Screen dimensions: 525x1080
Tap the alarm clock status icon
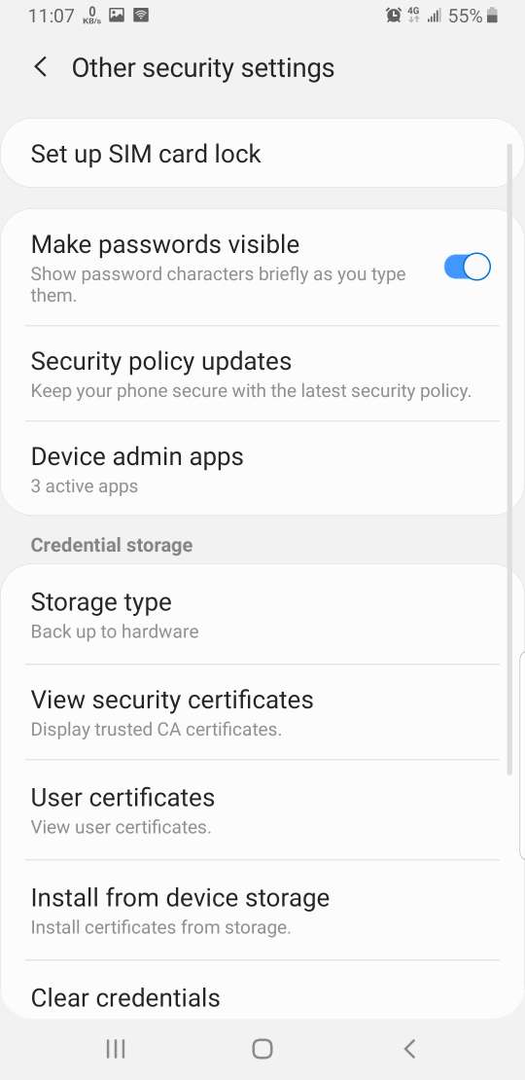pos(394,16)
